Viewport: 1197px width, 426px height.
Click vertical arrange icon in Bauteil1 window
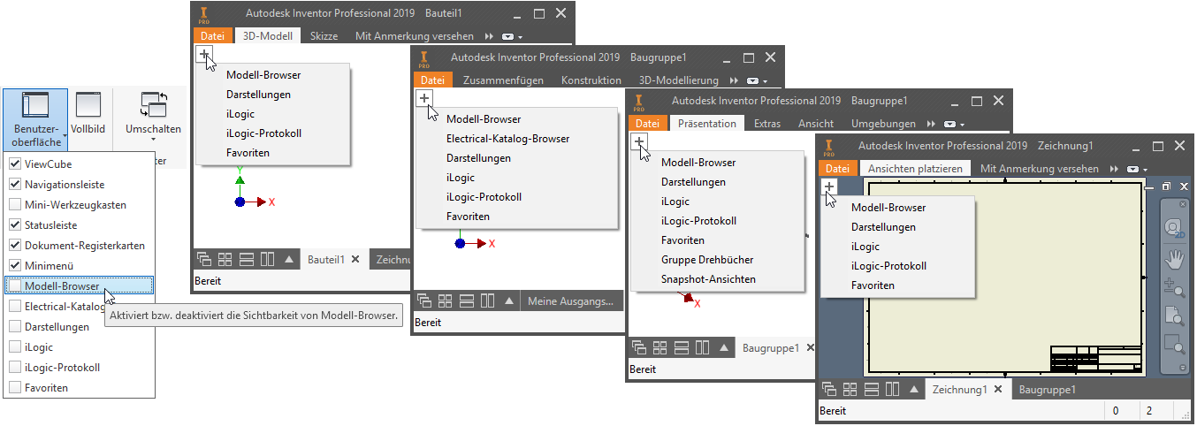pos(267,260)
